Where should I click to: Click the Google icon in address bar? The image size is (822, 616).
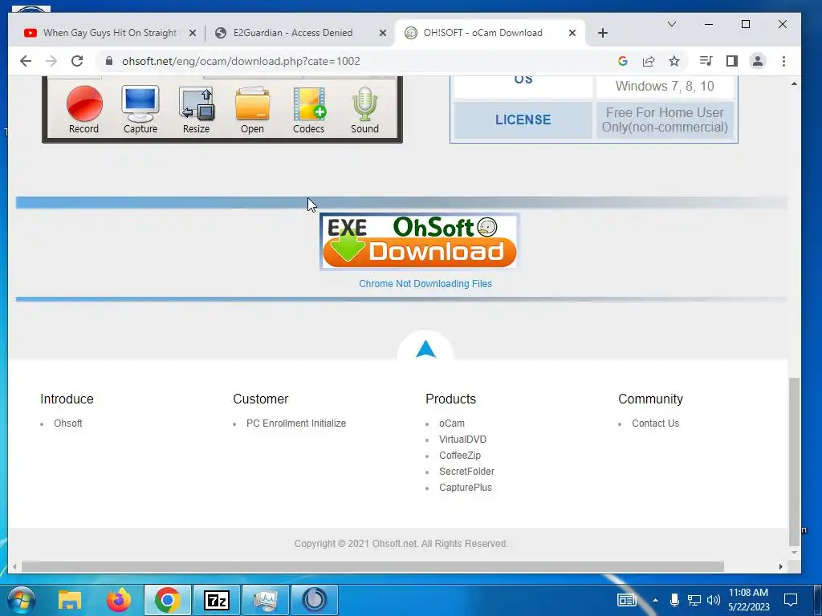click(623, 61)
